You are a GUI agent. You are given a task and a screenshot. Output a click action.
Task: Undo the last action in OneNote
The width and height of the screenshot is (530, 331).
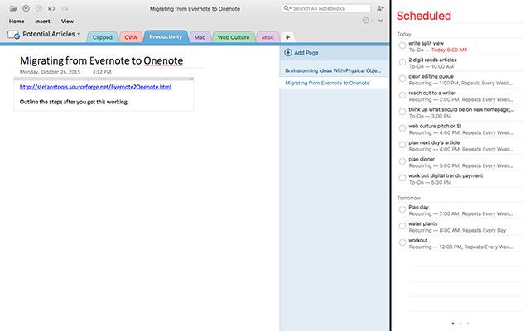coord(51,8)
